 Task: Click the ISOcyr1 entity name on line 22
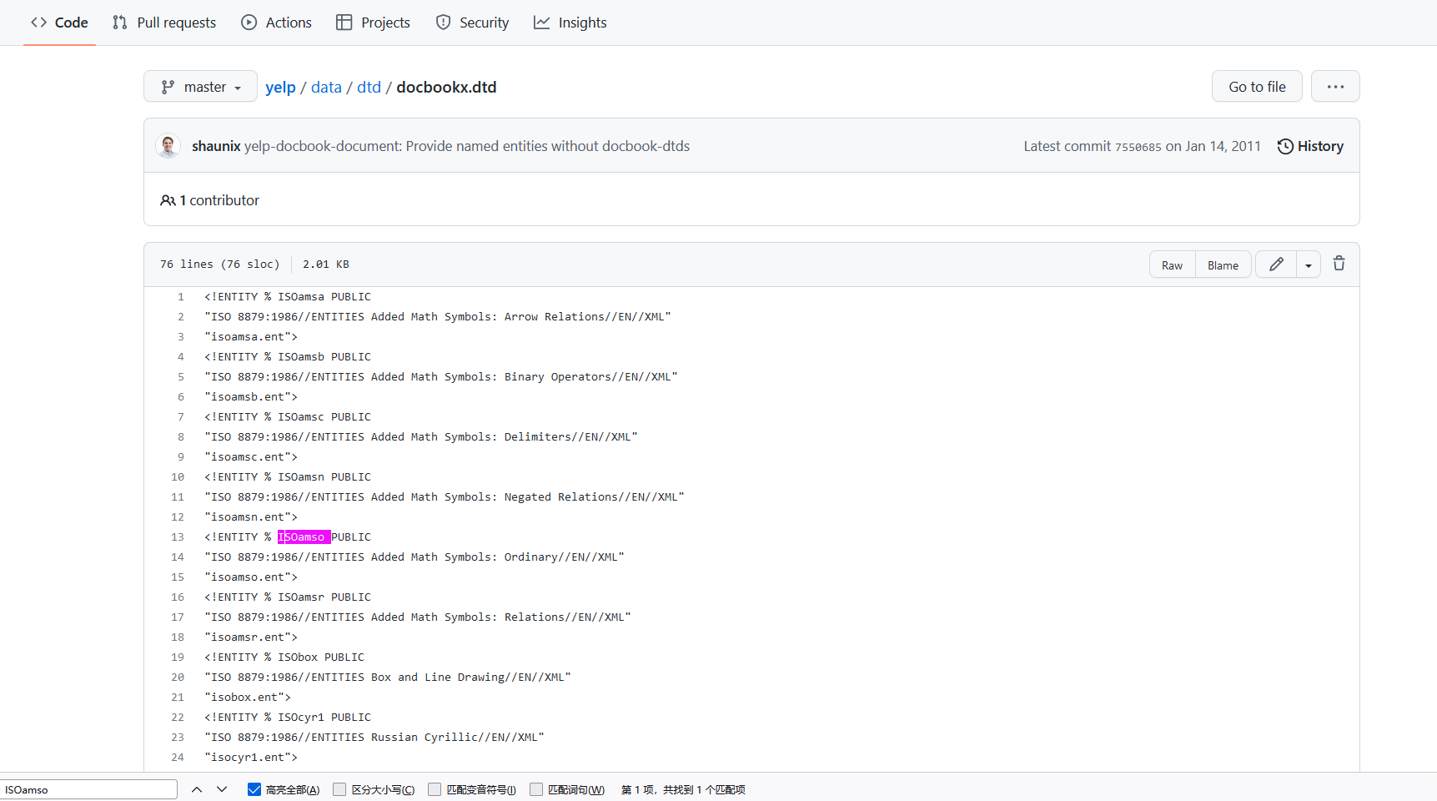[301, 718]
